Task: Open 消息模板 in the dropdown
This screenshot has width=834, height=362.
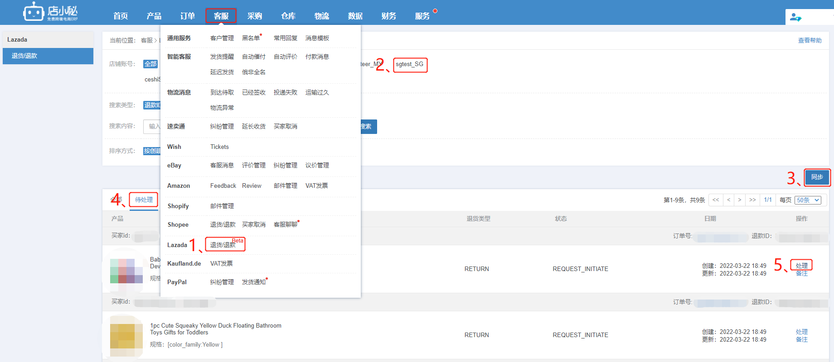Action: (x=317, y=38)
